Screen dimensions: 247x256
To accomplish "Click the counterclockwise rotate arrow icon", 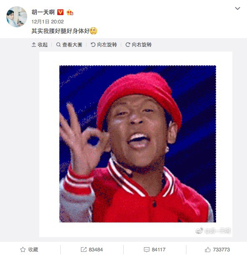I will click(93, 44).
